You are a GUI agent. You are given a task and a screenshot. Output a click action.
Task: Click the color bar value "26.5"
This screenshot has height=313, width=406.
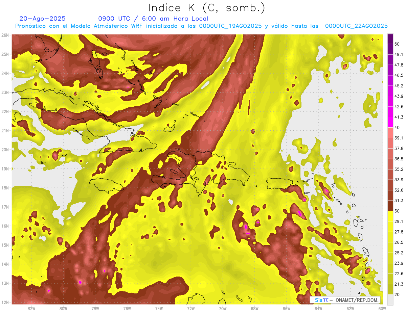coord(399,242)
